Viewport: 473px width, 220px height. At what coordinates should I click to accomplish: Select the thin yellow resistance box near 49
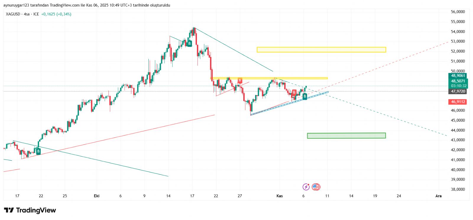point(269,78)
